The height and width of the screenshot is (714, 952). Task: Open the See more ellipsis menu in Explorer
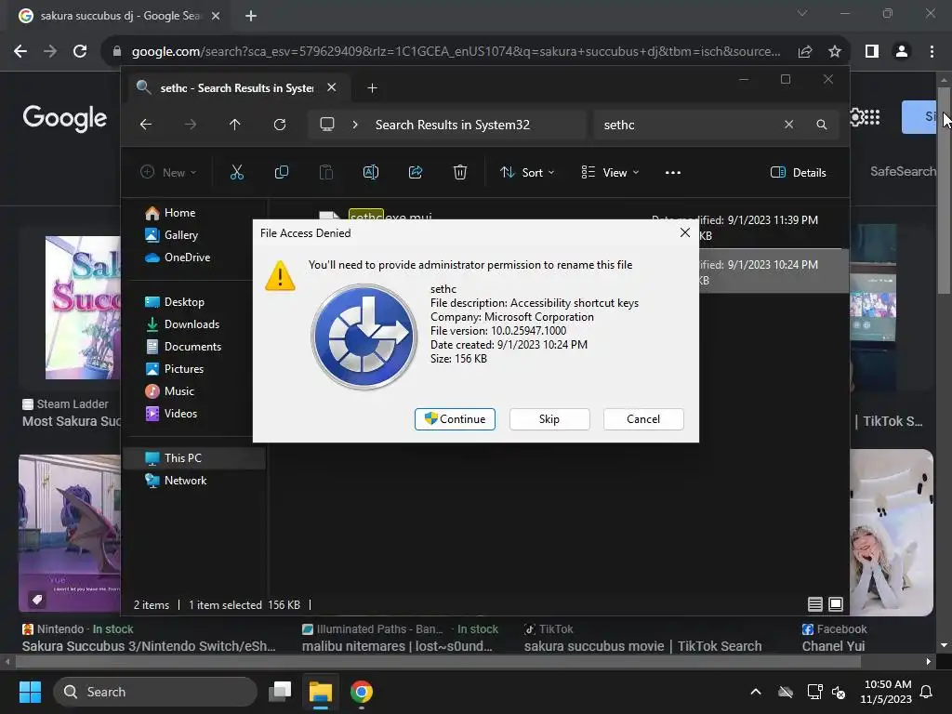click(673, 172)
